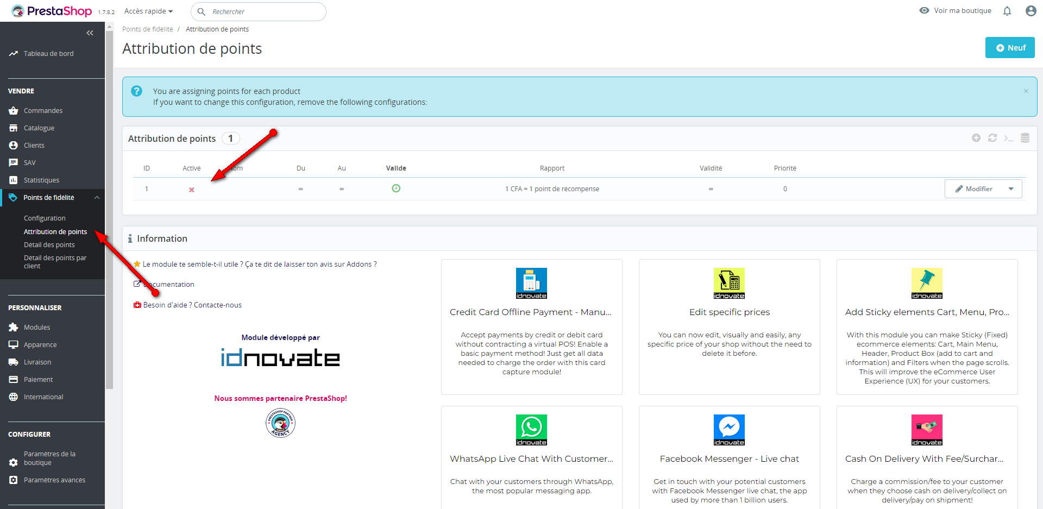Toggle the Active status for rule 1
This screenshot has height=509, width=1043.
tap(191, 190)
